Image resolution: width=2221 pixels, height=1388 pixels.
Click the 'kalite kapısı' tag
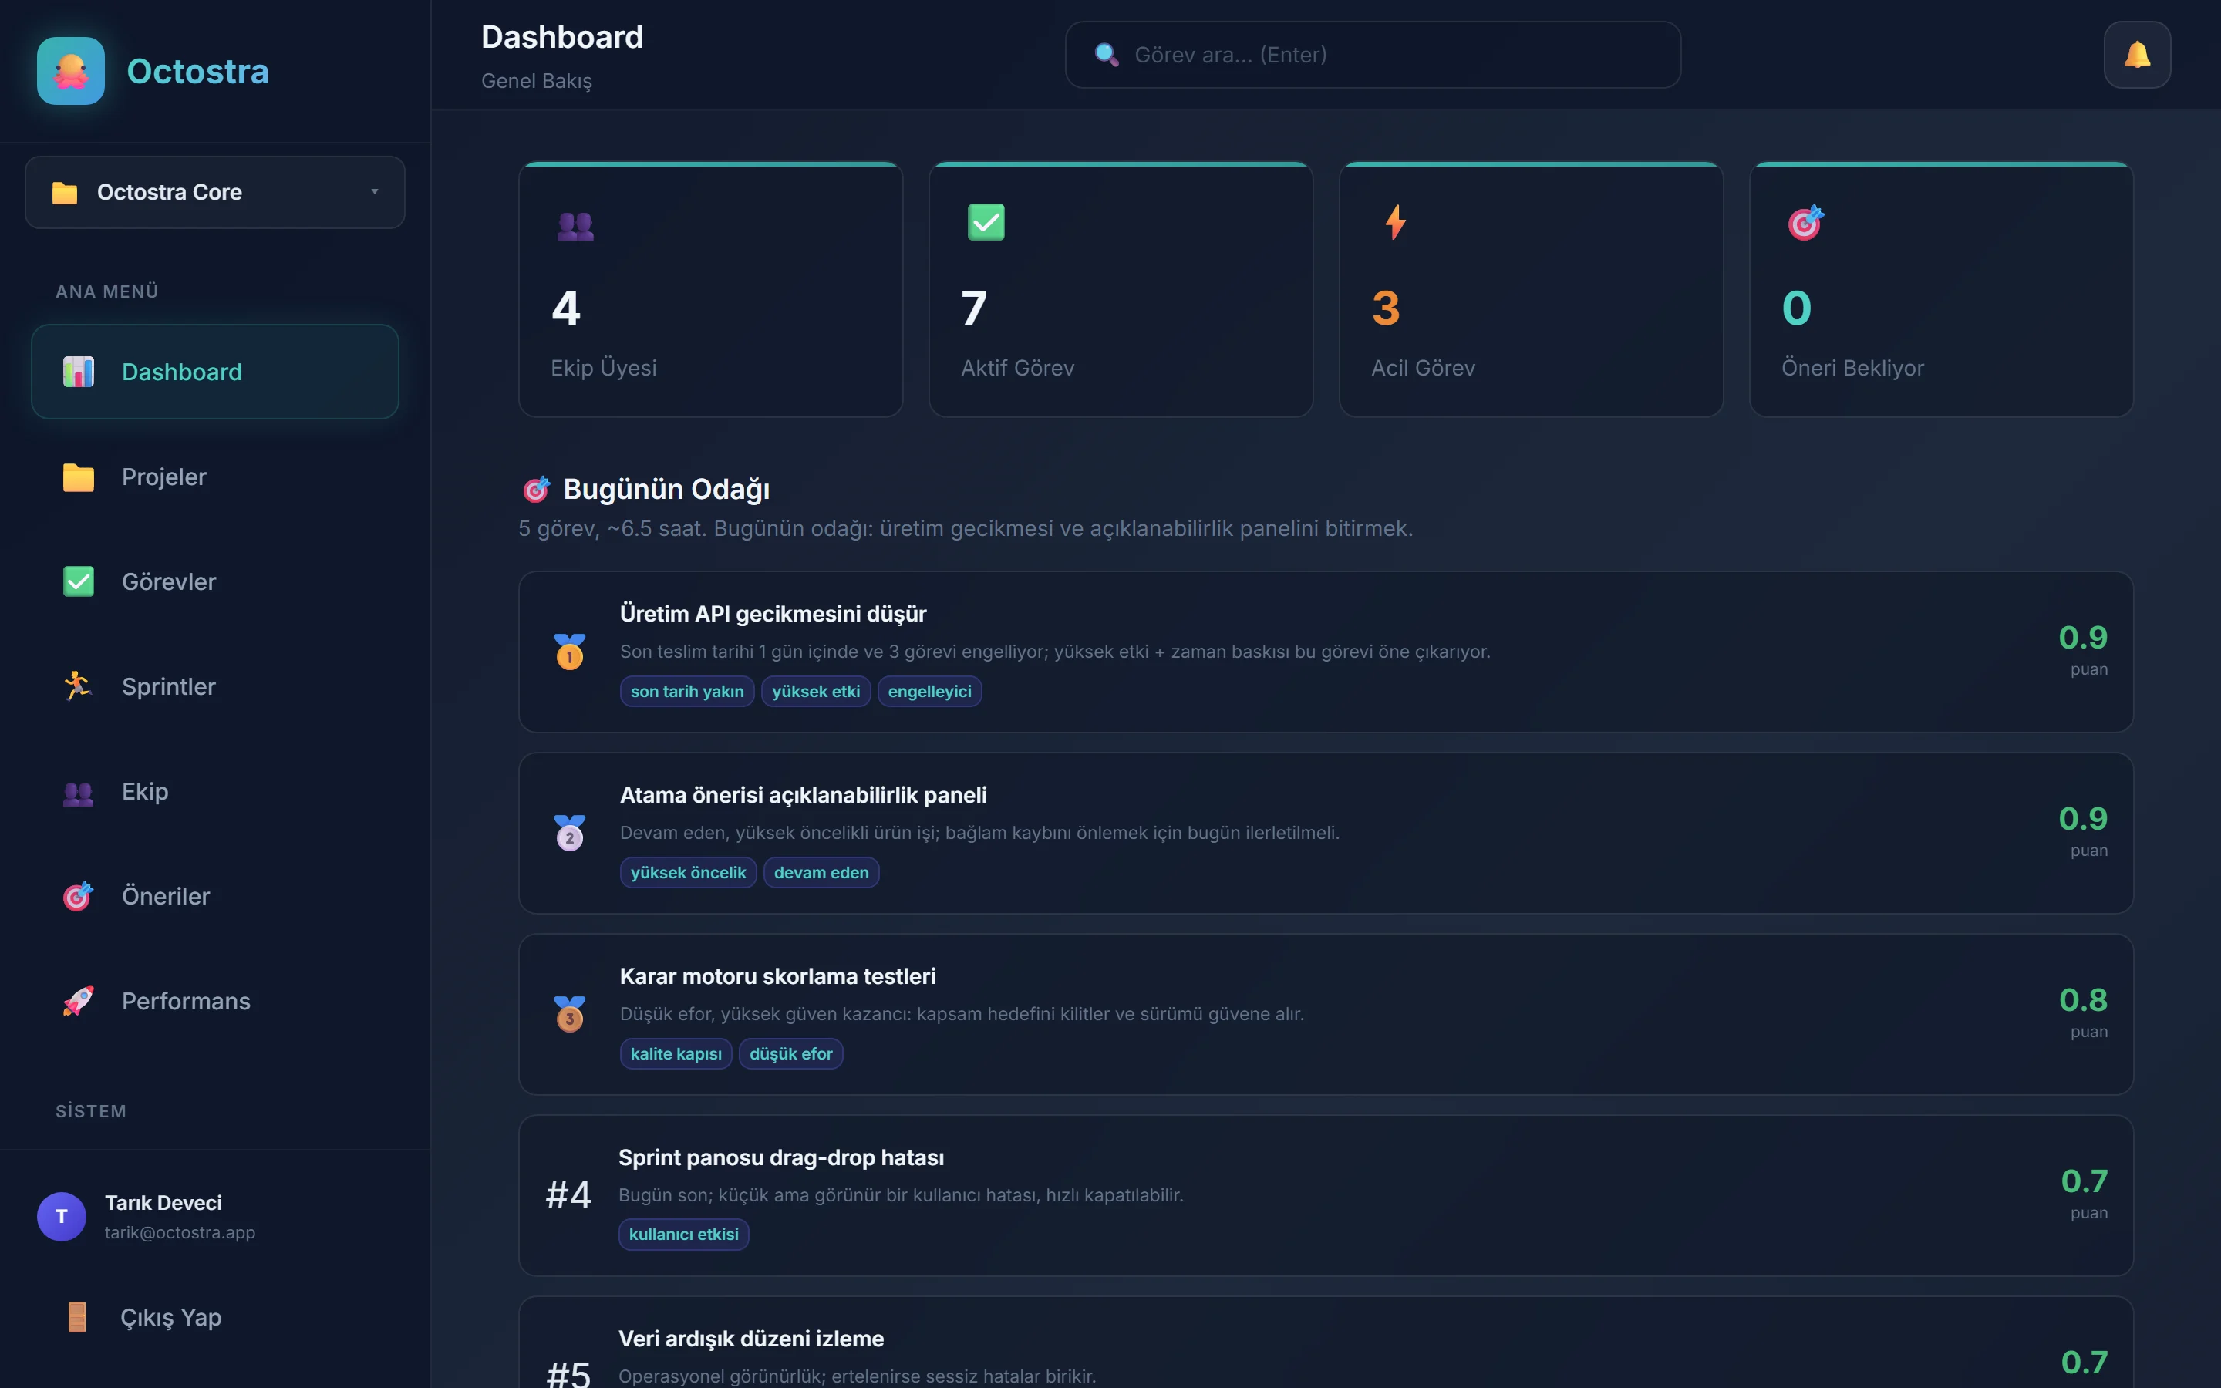tap(676, 1054)
